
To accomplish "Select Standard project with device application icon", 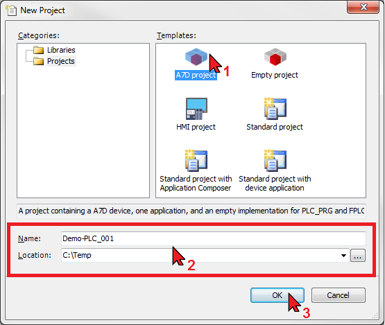I will click(x=275, y=160).
